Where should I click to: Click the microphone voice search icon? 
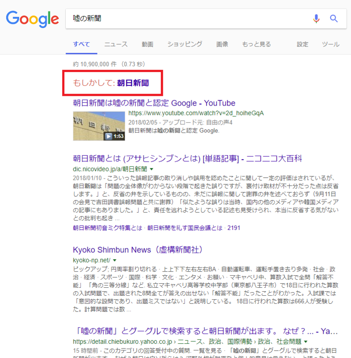[x=316, y=19]
